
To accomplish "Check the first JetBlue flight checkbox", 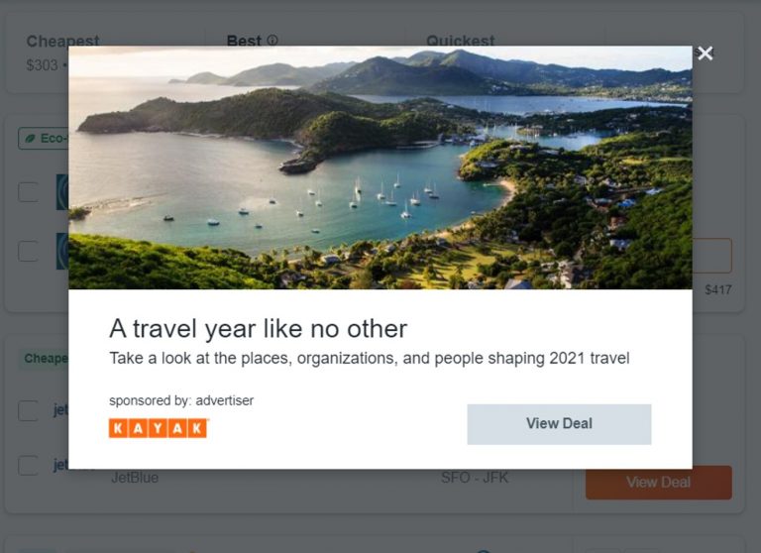I will 29,410.
